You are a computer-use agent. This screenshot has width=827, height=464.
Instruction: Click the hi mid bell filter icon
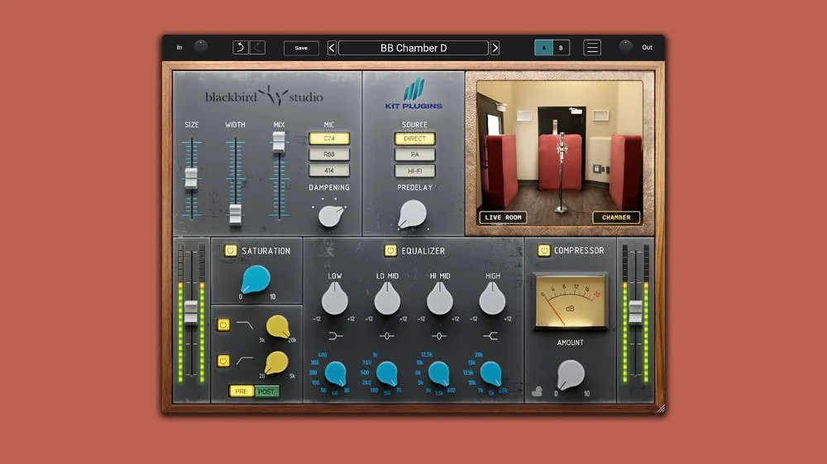click(x=439, y=336)
